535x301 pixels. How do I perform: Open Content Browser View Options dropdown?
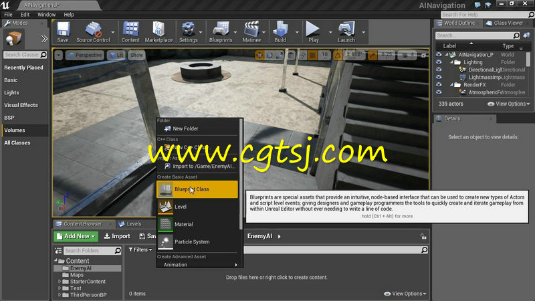pos(405,294)
